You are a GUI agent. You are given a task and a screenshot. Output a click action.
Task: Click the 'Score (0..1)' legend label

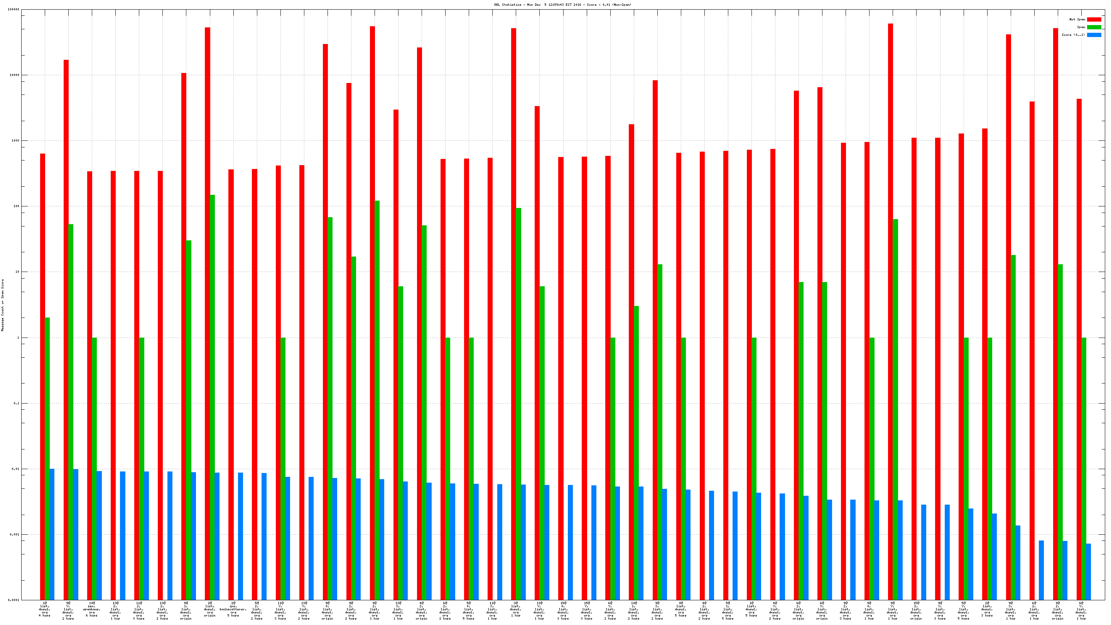coord(1073,35)
